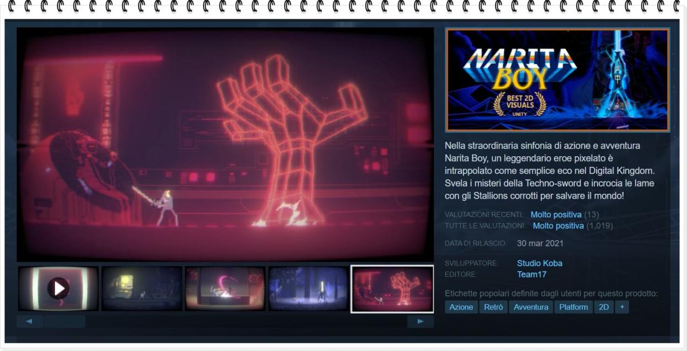Image resolution: width=687 pixels, height=351 pixels.
Task: View recent reviews Molto positiva link
Action: pyautogui.click(x=556, y=215)
